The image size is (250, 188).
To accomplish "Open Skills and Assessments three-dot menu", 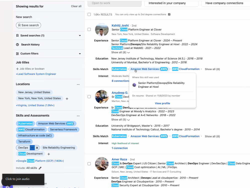I will pos(78,116).
